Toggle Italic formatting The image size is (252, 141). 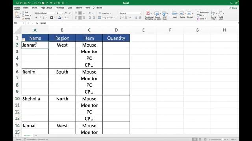tap(40, 18)
